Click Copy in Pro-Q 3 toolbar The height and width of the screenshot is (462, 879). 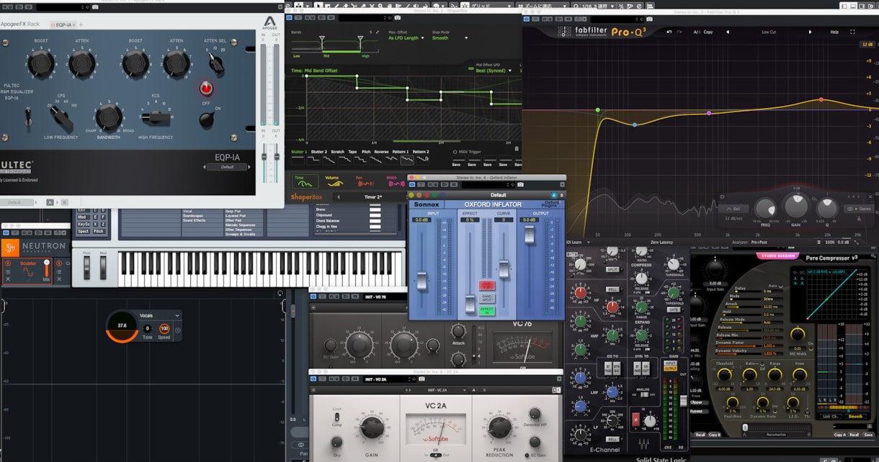click(x=708, y=32)
